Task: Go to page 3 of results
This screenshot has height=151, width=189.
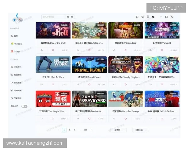Action: [x=75, y=130]
